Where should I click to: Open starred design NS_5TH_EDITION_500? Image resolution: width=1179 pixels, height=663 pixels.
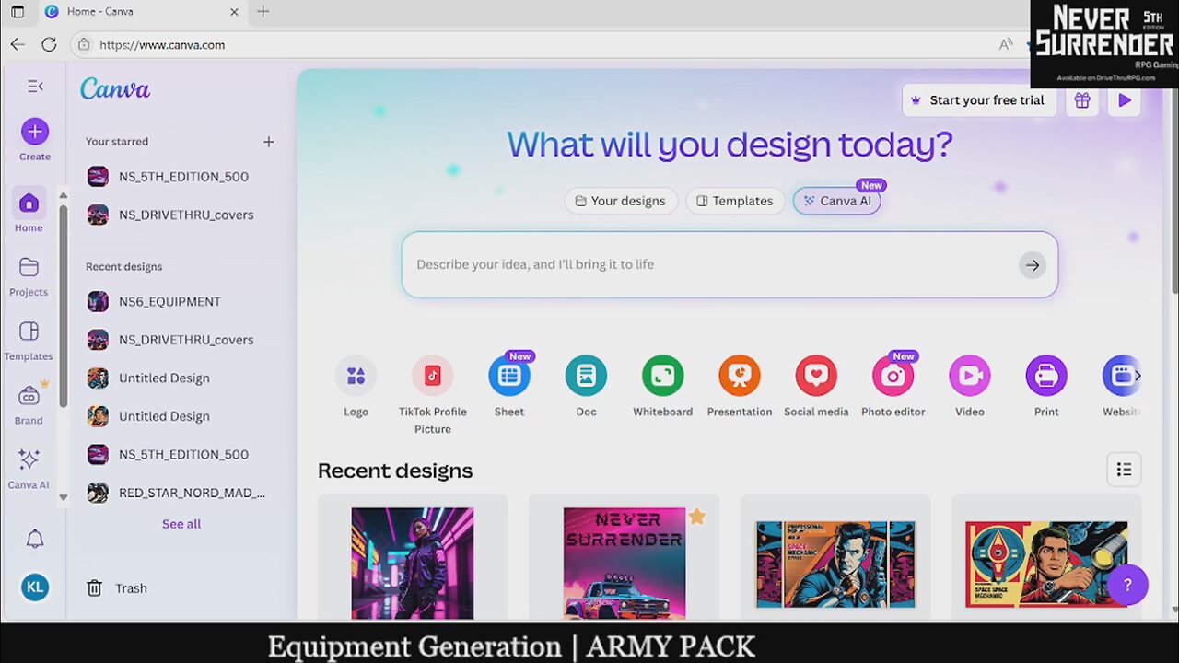(x=169, y=177)
